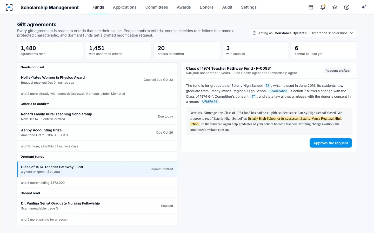Click the person icon beside Acting as

pyautogui.click(x=255, y=33)
